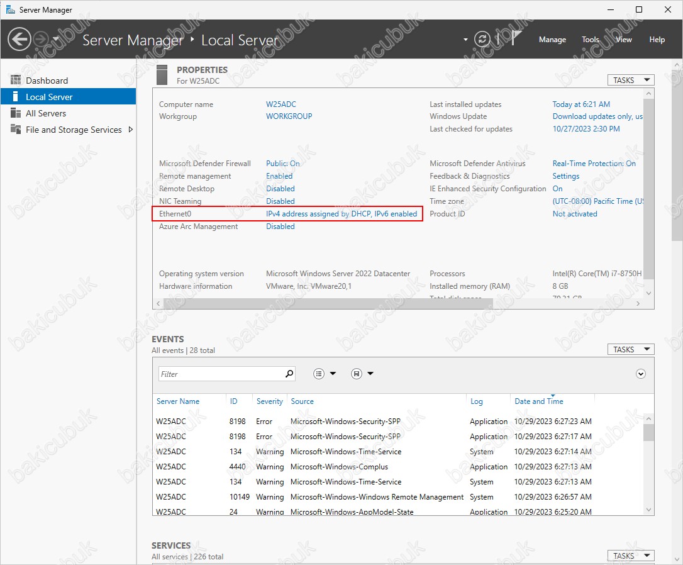Click the save query disk icon
The image size is (683, 565).
pyautogui.click(x=357, y=374)
